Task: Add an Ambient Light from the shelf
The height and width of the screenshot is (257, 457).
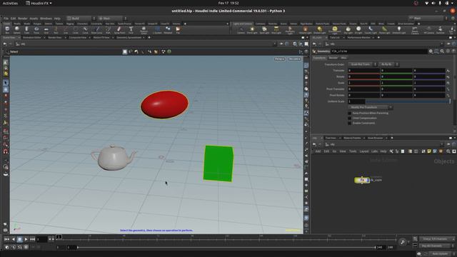Action: (399, 29)
